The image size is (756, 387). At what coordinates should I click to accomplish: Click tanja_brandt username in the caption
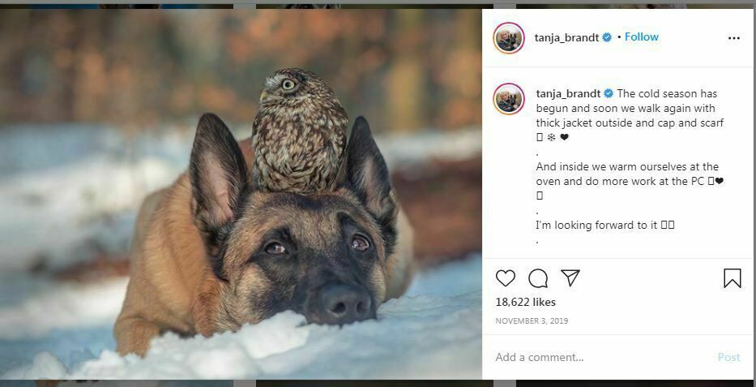[x=569, y=94]
